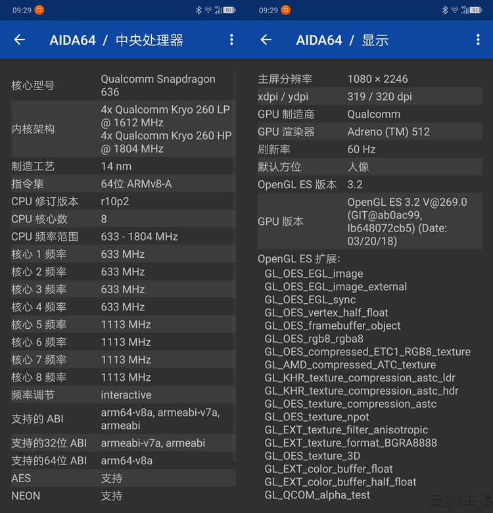Tap back arrow on 中央处理器 screen
493x513 pixels.
[x=20, y=40]
